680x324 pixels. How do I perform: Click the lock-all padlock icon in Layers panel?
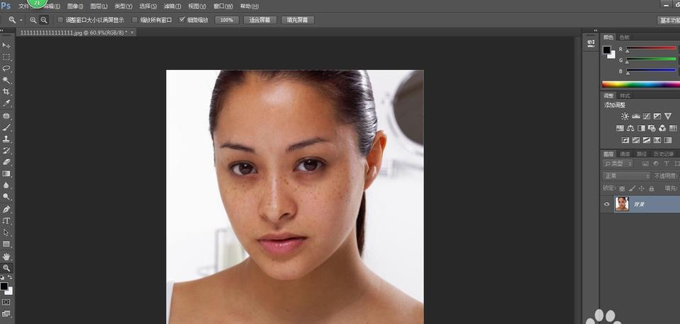point(651,188)
